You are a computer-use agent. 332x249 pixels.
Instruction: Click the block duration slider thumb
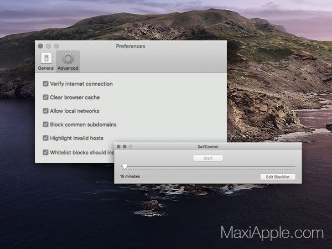pos(124,167)
